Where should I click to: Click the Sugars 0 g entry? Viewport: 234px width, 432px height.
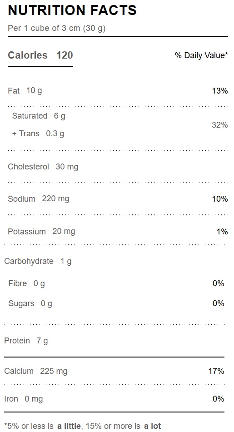pyautogui.click(x=30, y=303)
